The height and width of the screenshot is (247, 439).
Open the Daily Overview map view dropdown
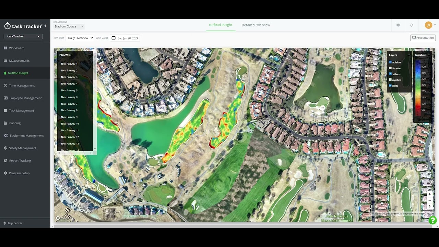(x=80, y=38)
